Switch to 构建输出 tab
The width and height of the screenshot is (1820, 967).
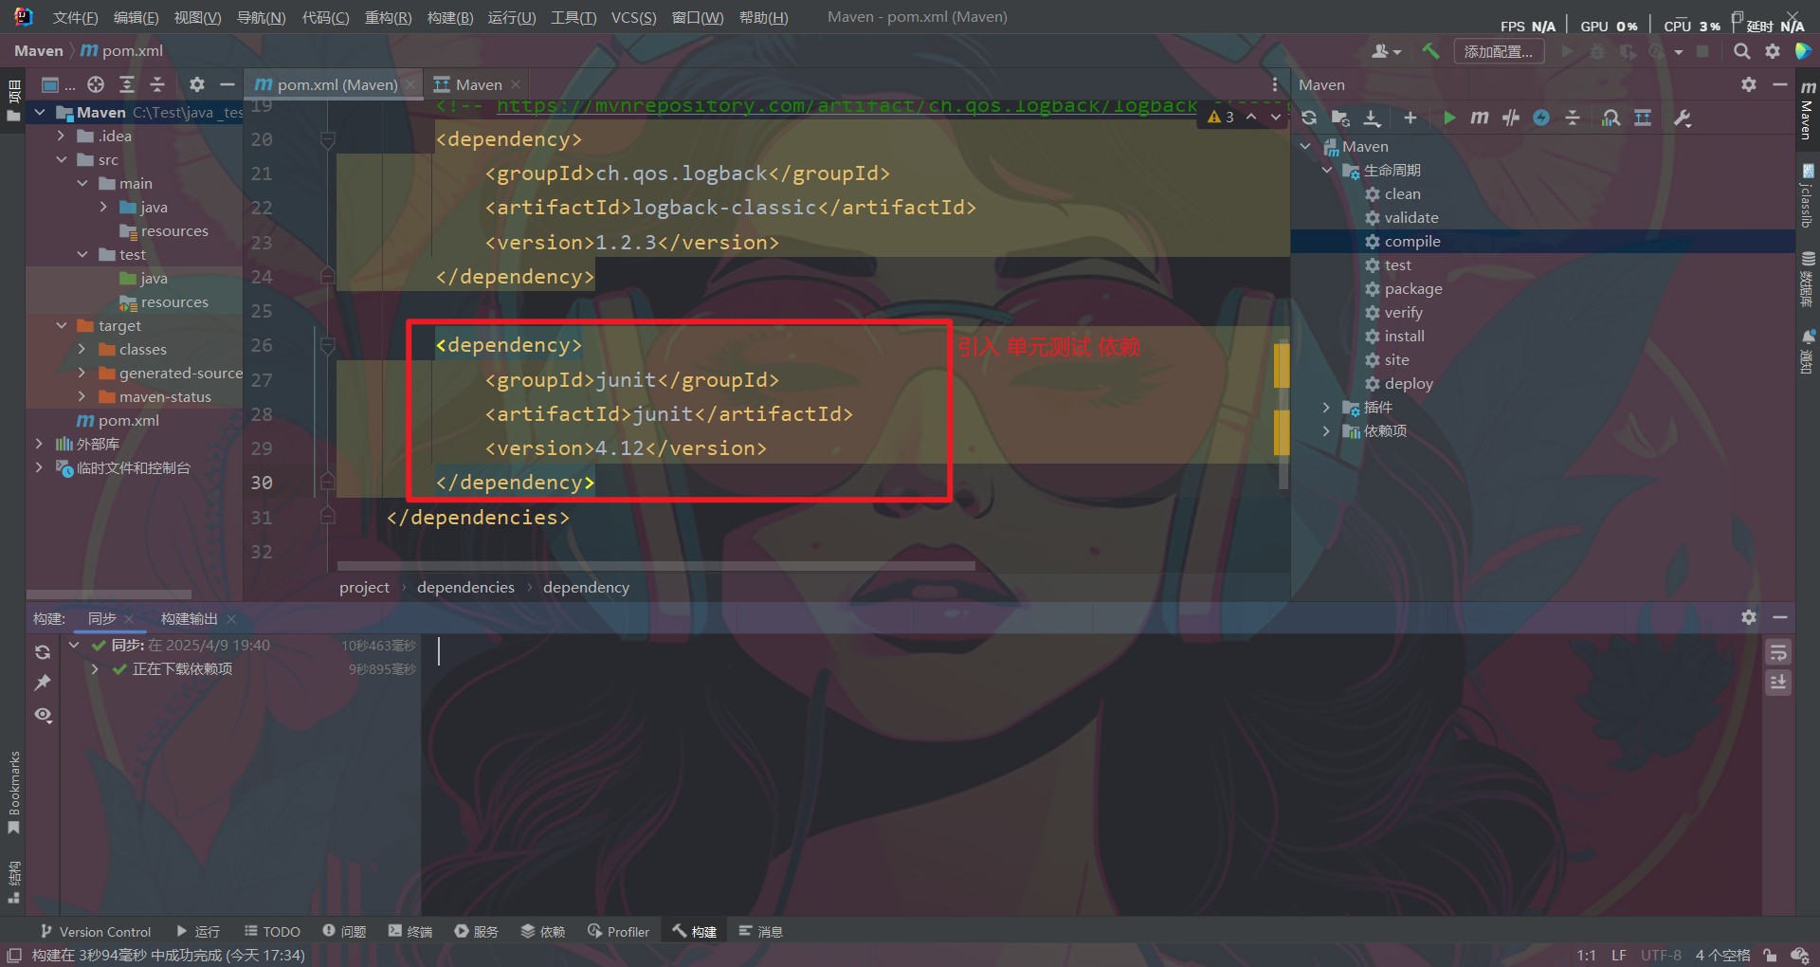pos(189,618)
